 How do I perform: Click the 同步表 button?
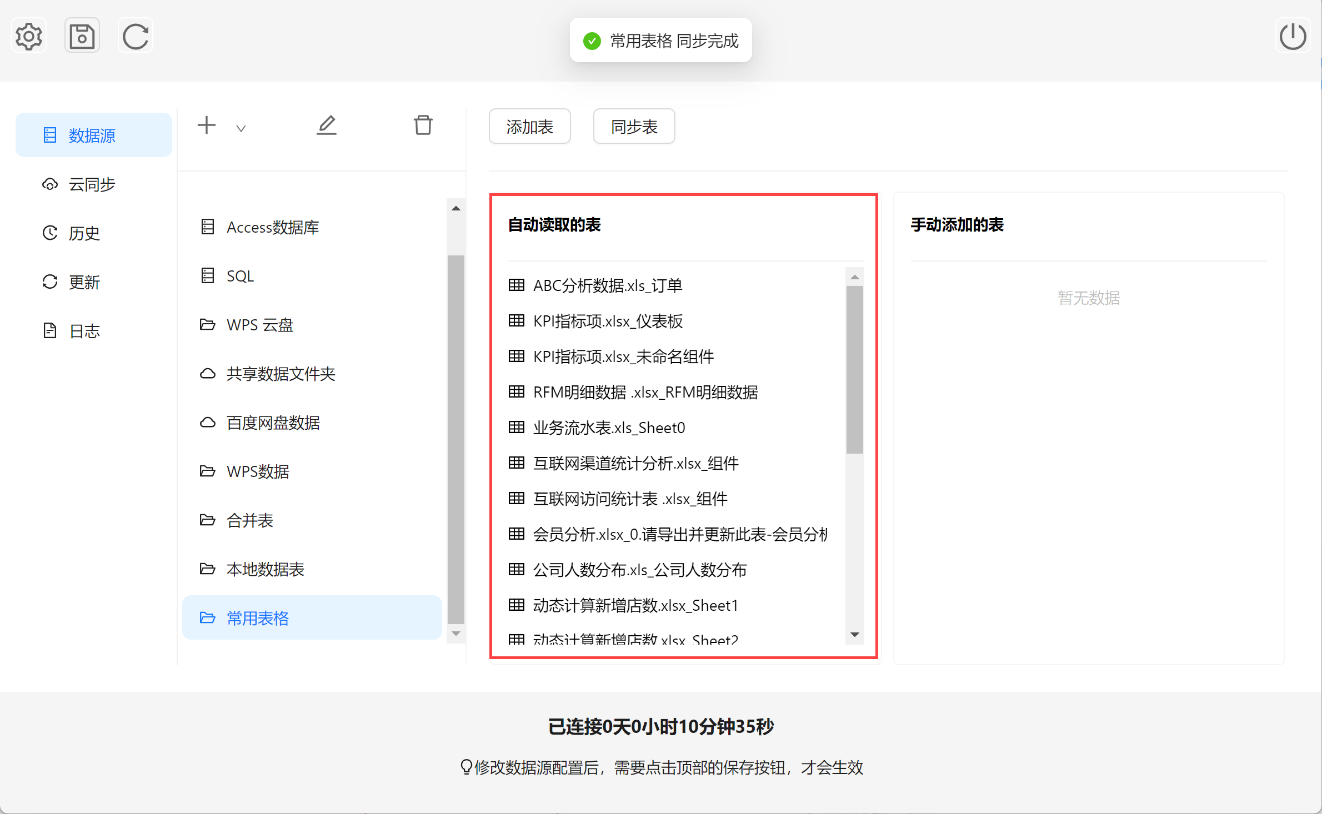point(634,127)
